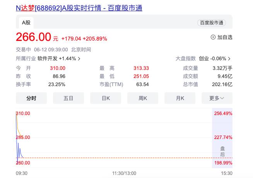This screenshot has width=253, height=178.
Task: Click the 11:30/13:00 time axis marker
Action: pyautogui.click(x=124, y=173)
